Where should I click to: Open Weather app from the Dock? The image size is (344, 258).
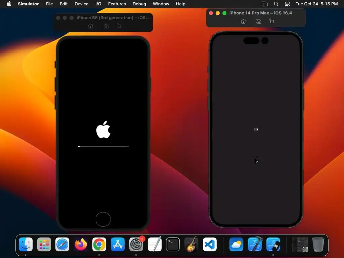click(x=236, y=244)
